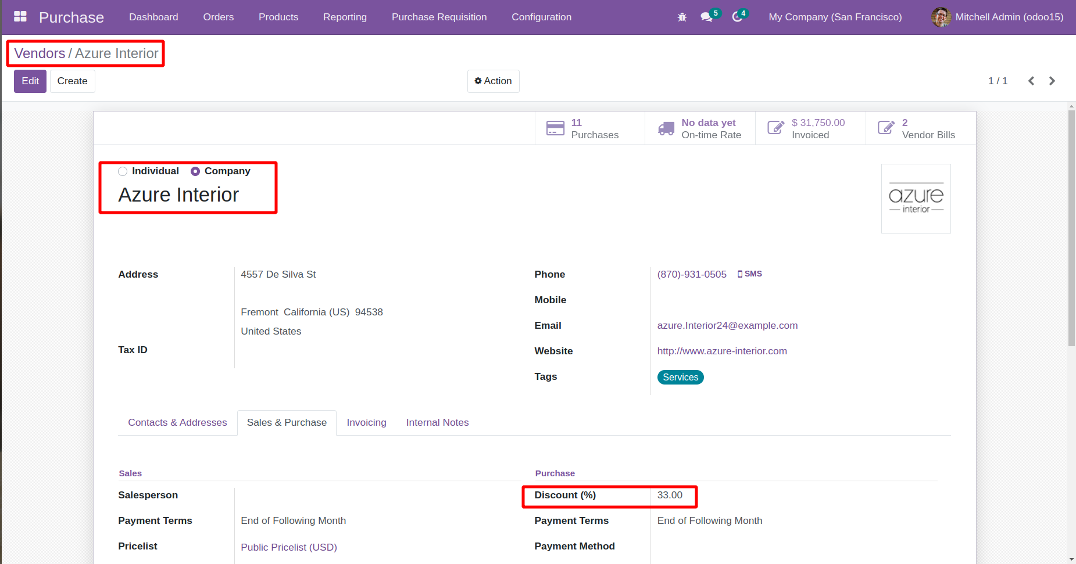Open Mitchell Admin user menu
Viewport: 1076px width, 564px height.
998,17
